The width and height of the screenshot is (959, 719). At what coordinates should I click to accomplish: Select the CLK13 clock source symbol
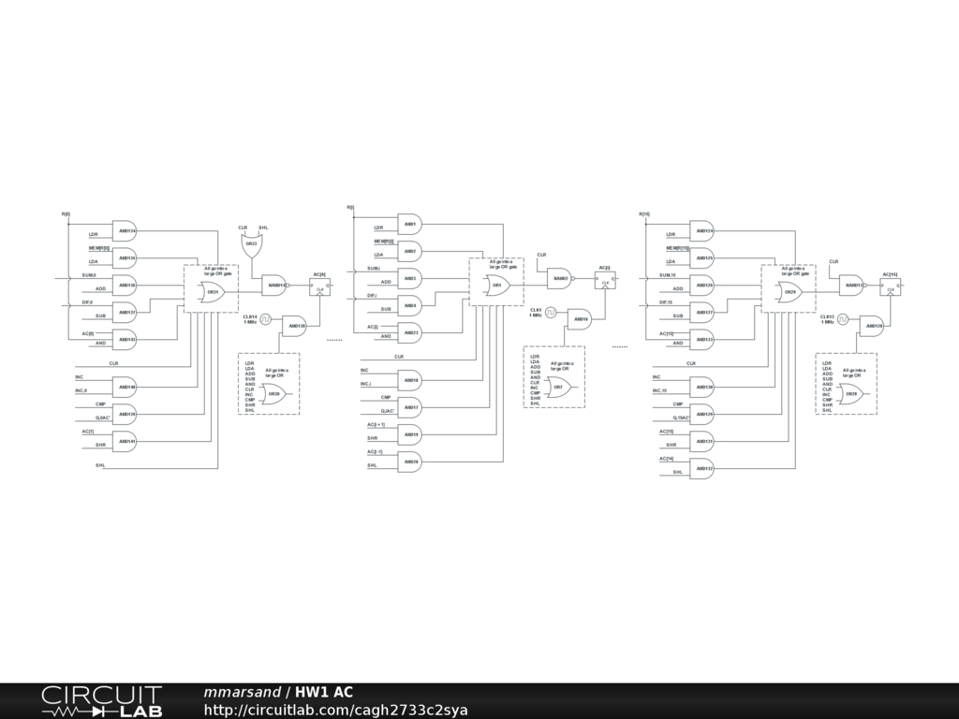click(844, 319)
